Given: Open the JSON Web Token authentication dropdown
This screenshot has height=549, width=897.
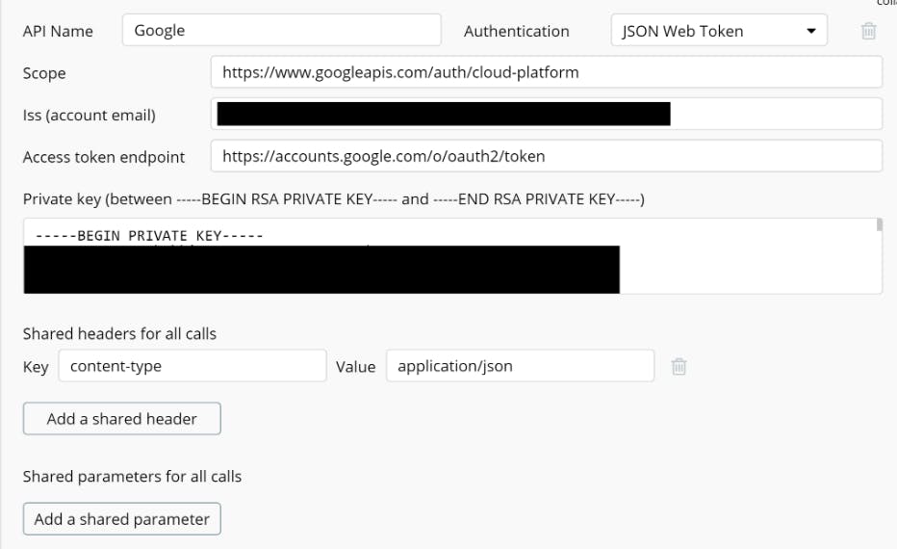Looking at the screenshot, I should [x=718, y=31].
